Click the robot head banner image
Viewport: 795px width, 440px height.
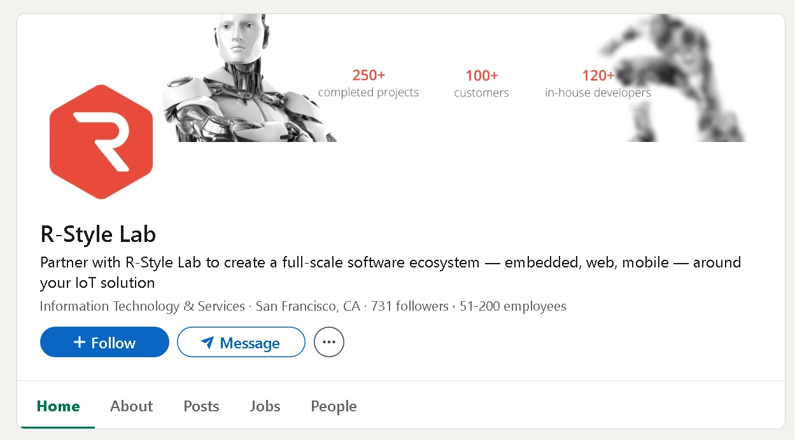click(250, 78)
